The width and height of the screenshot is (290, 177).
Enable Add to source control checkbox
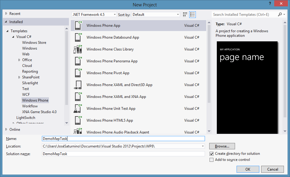[x=212, y=160]
